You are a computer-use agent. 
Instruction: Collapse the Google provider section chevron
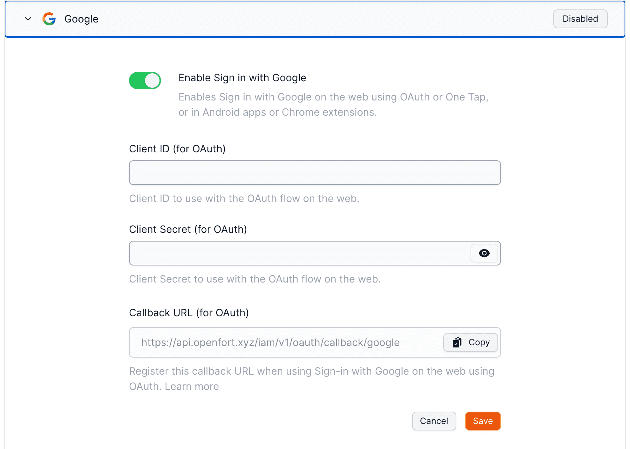pos(28,19)
